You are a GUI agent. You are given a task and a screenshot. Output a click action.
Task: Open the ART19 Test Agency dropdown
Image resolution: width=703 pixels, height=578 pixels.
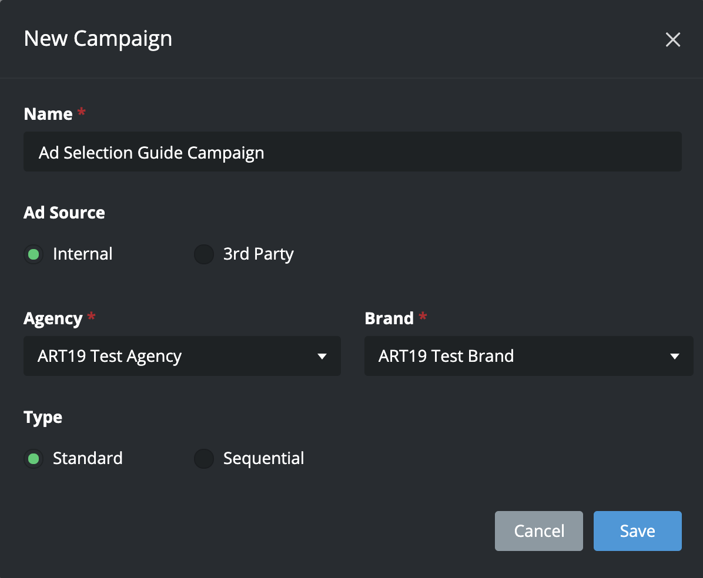[176, 356]
